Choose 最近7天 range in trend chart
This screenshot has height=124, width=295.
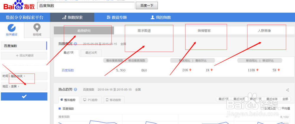[x=224, y=99]
